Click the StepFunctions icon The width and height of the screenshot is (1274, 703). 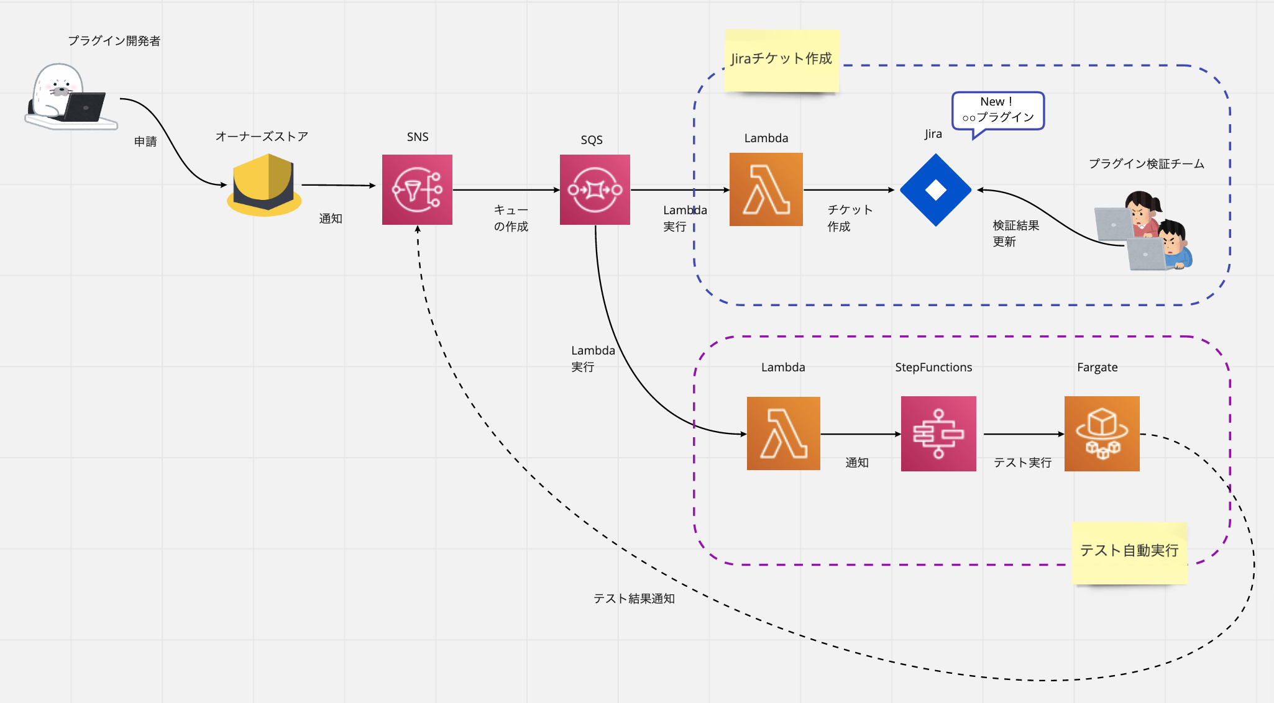tap(938, 433)
